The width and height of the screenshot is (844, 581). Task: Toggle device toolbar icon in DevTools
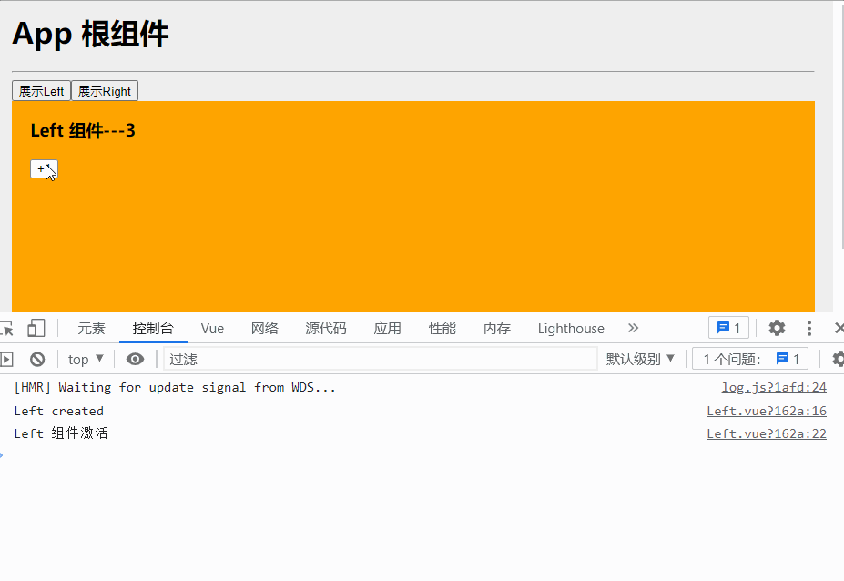pyautogui.click(x=36, y=328)
